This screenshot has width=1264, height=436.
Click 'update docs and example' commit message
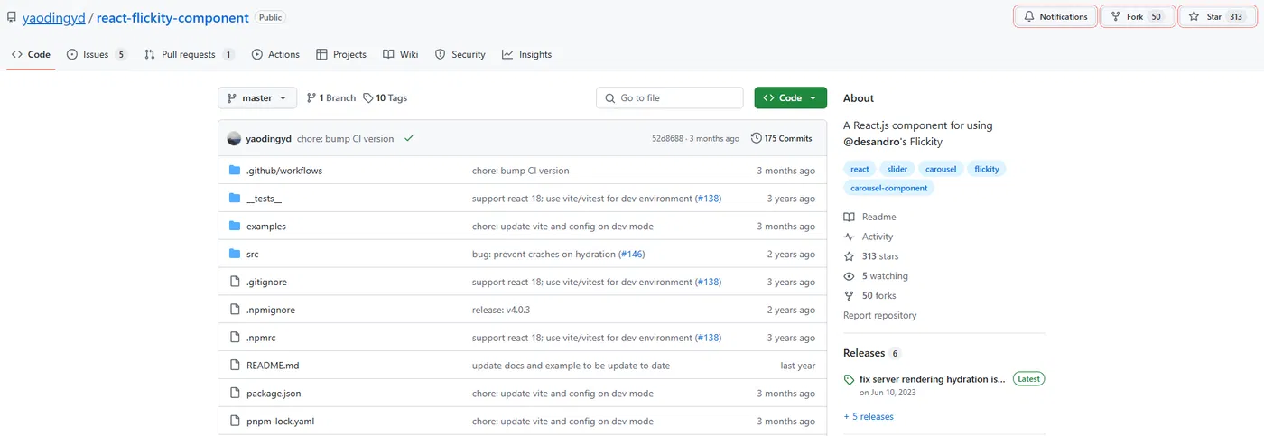tap(571, 366)
